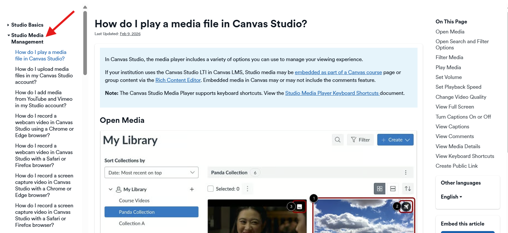Switch to list view icon
This screenshot has width=508, height=233.
[x=392, y=188]
